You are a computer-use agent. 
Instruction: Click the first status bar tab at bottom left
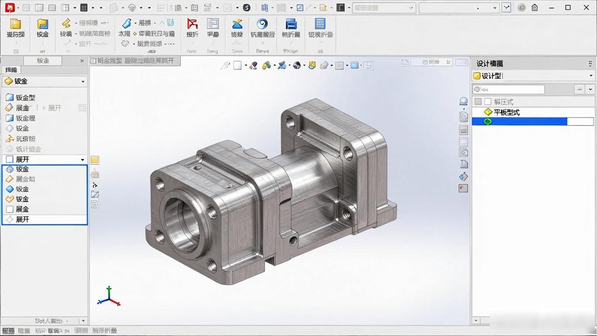[x=8, y=330]
